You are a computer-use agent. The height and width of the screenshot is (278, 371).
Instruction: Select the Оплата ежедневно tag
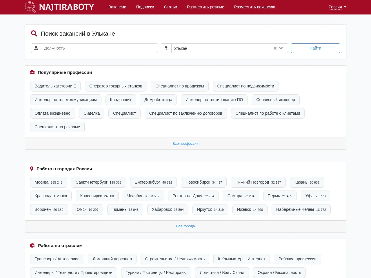(52, 113)
